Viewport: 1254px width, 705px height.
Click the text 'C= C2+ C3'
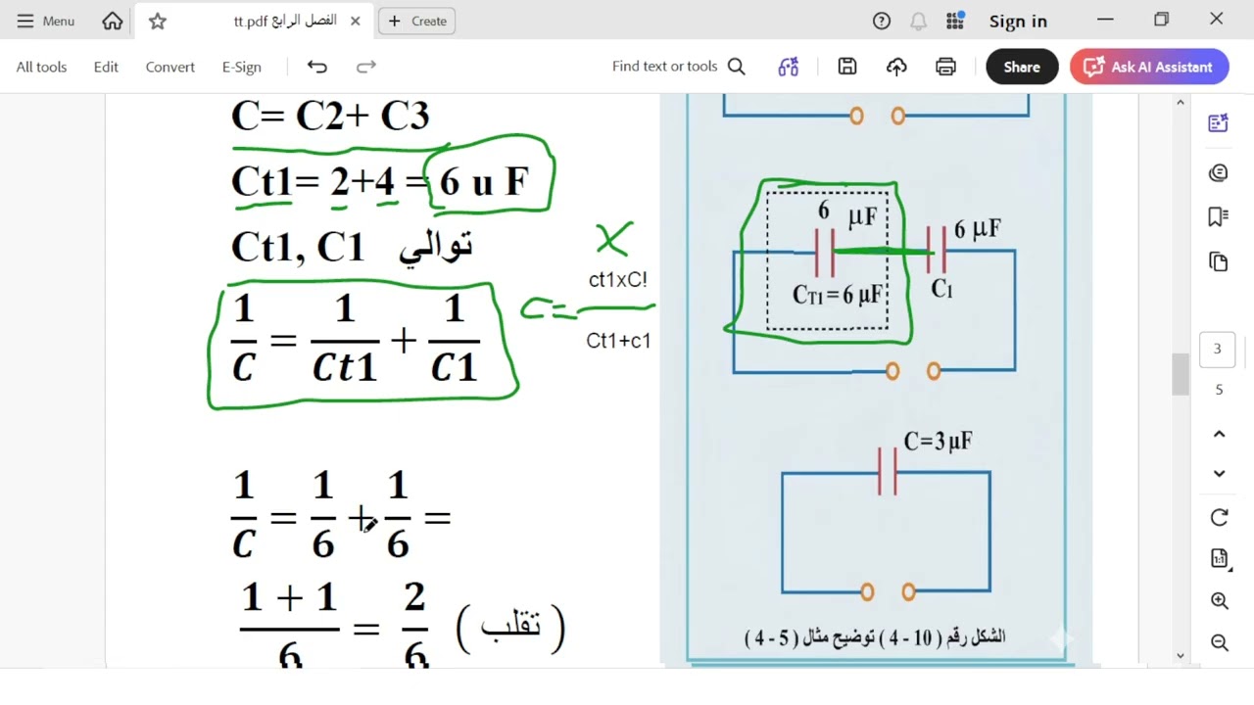coord(330,117)
